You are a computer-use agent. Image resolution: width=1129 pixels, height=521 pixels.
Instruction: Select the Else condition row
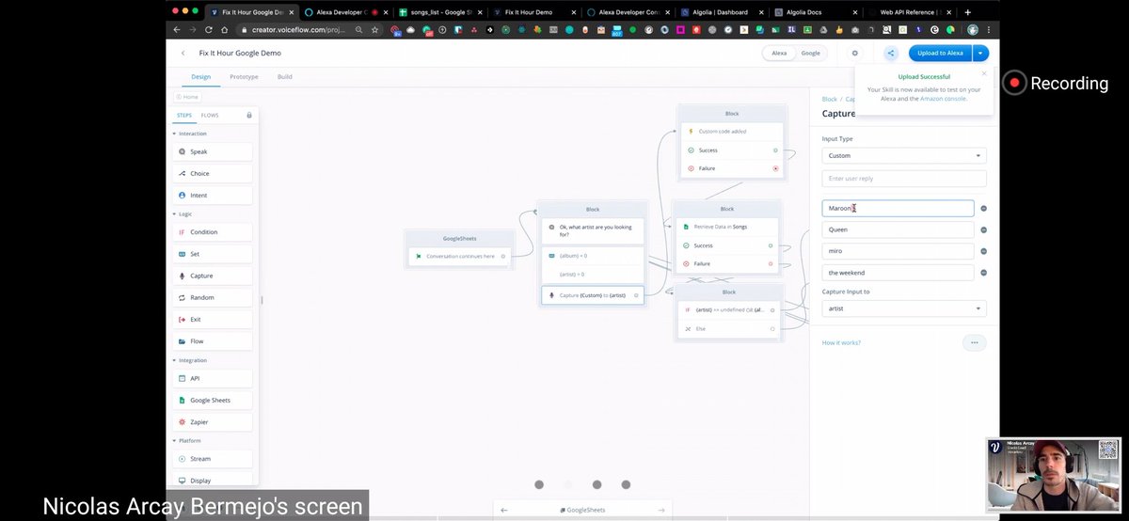coord(728,328)
